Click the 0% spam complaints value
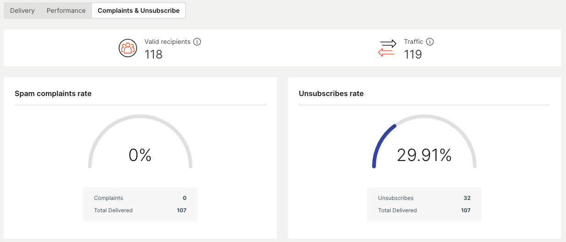This screenshot has height=242, width=566. pos(140,156)
